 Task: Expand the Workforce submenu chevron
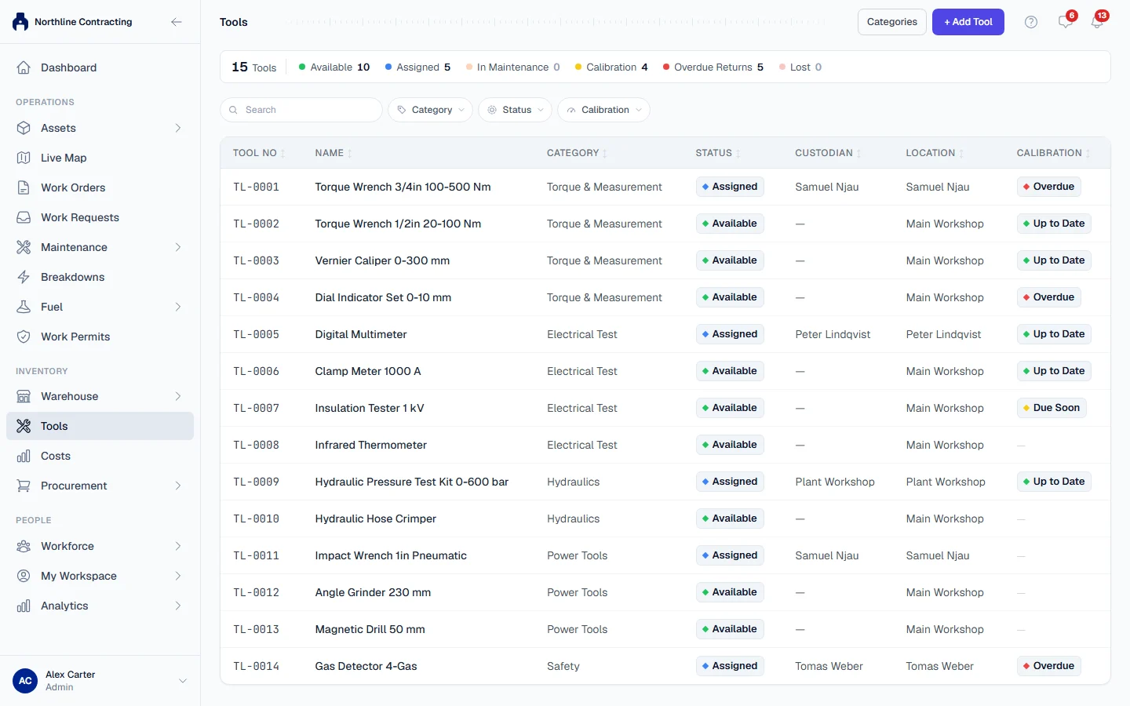point(178,546)
